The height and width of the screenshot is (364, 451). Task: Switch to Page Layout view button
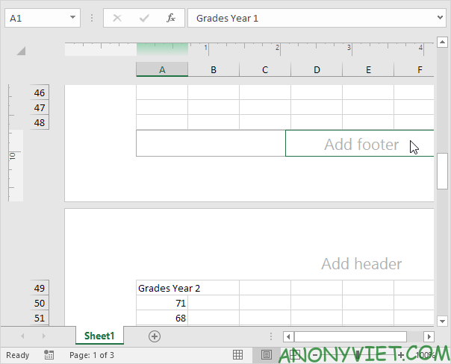[x=267, y=355]
